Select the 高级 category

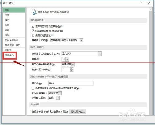point(14,35)
